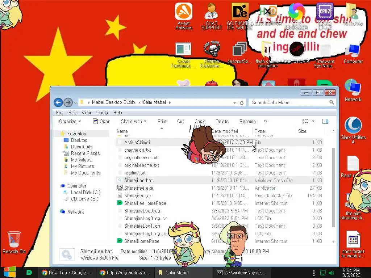Click the file list vertical scrollbar
371x278 pixels.
pos(333,187)
